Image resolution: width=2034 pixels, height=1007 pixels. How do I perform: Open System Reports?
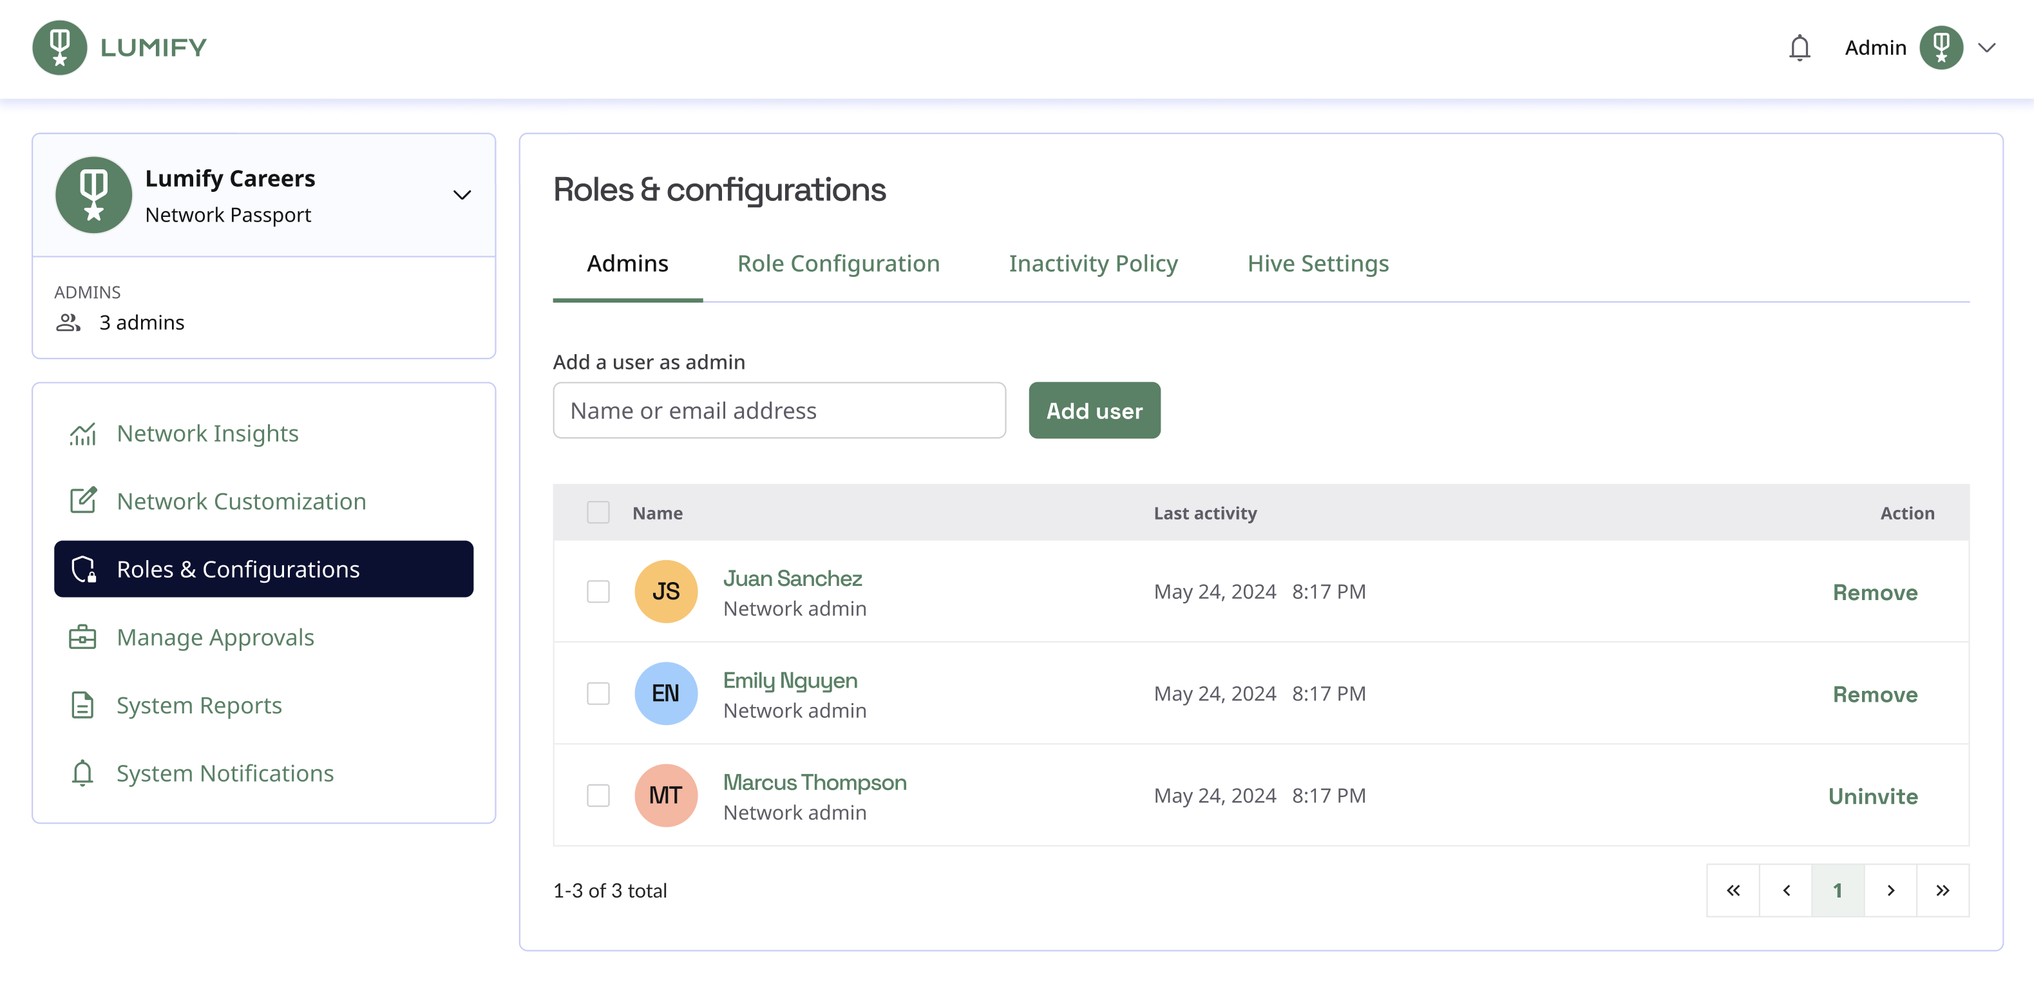[263, 705]
